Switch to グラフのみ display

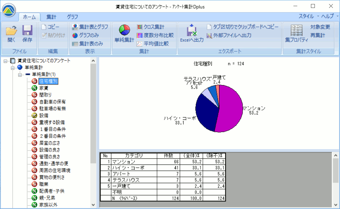[86, 35]
